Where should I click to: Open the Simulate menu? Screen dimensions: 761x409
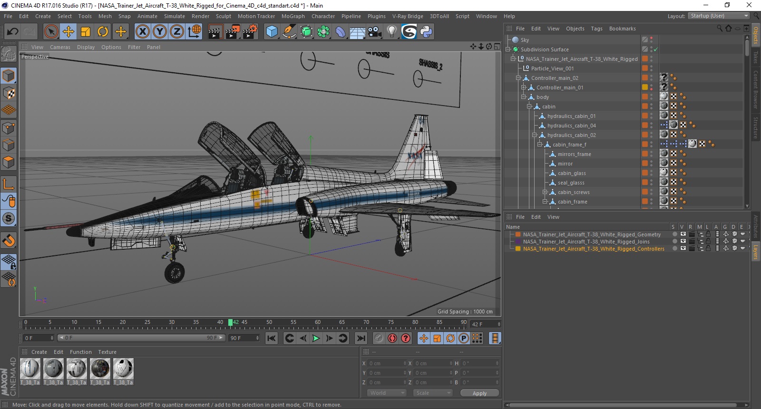[175, 16]
